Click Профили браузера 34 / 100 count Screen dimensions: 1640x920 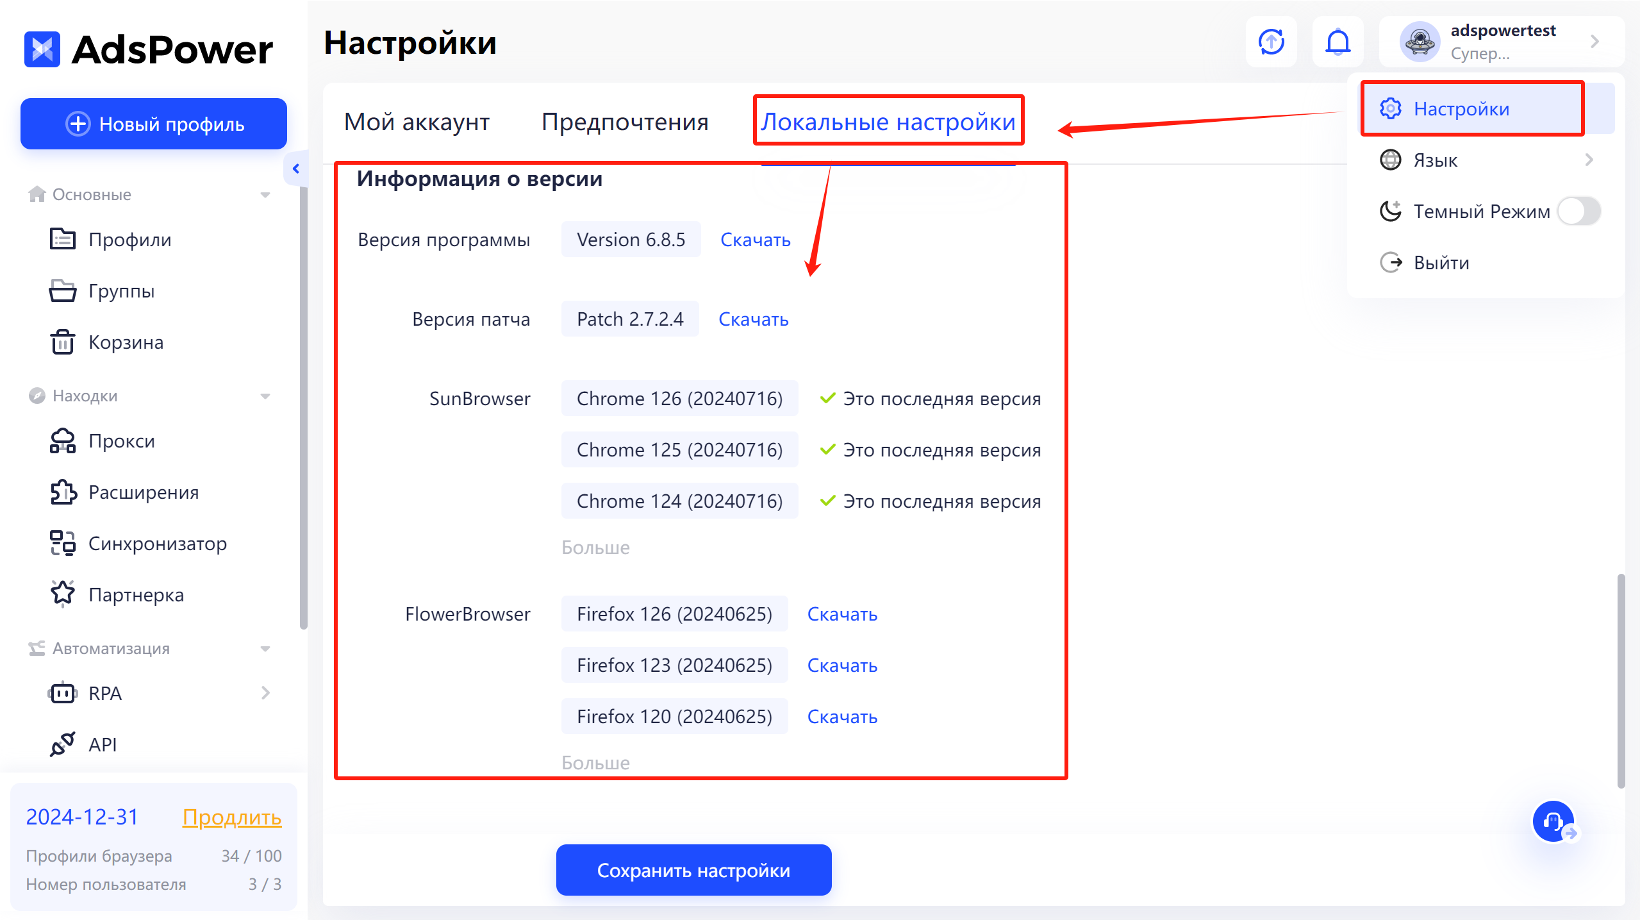(x=251, y=856)
